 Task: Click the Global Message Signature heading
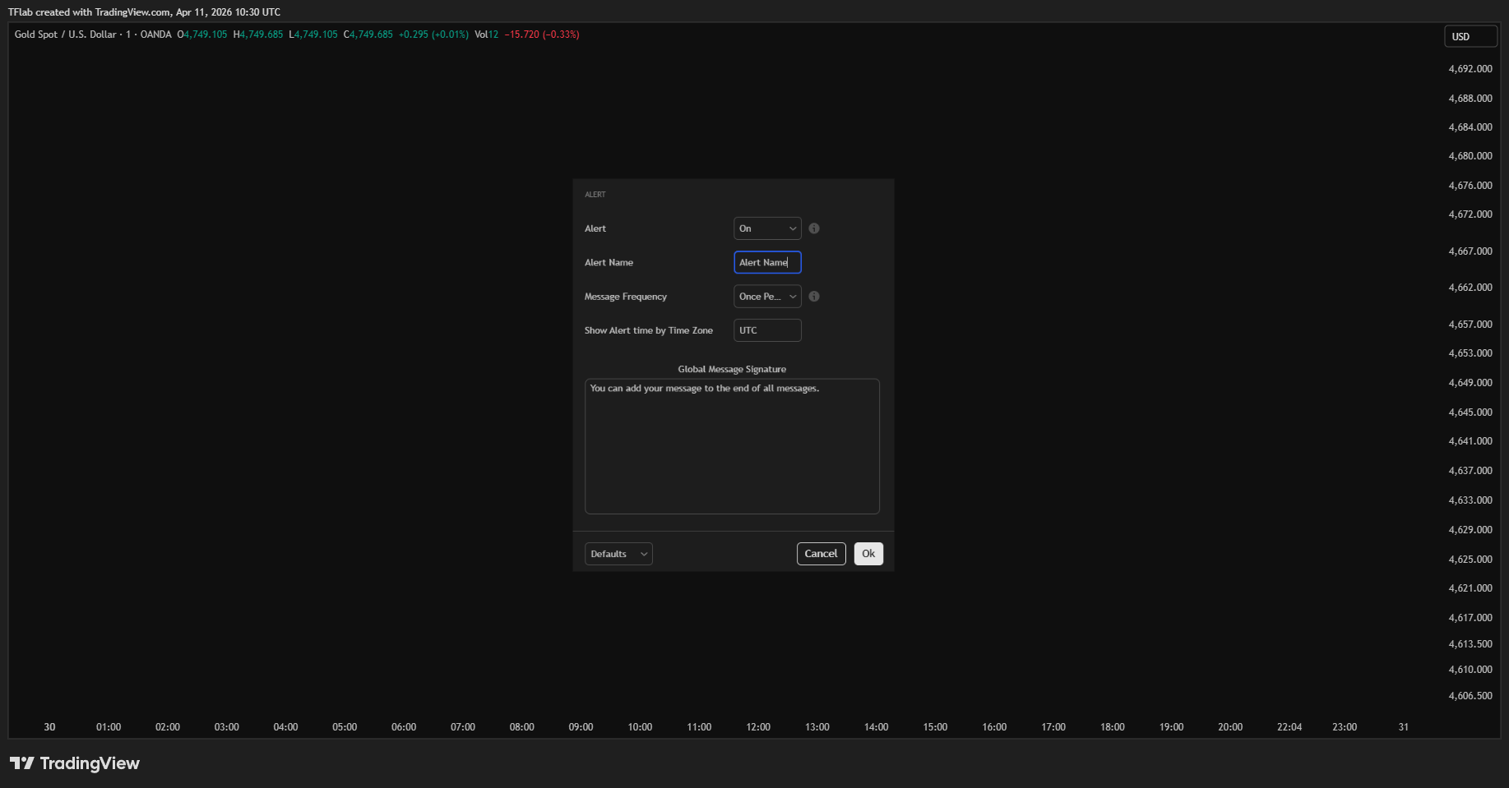pos(732,369)
